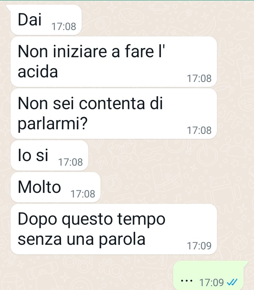Click the 17:08 timestamp on "Io si"

pyautogui.click(x=71, y=162)
